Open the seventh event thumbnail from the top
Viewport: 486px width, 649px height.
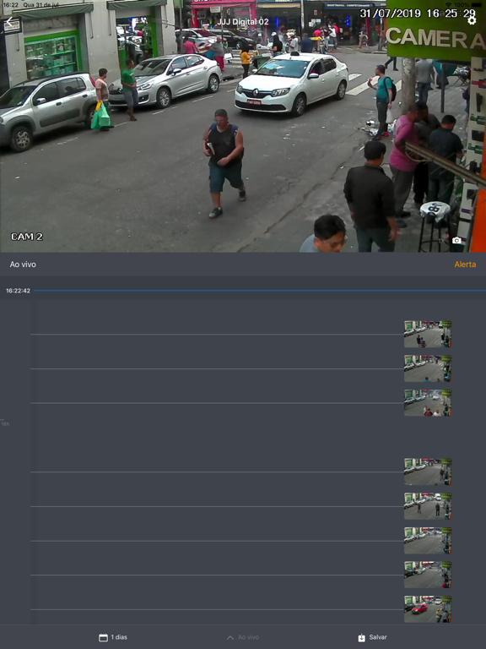click(428, 575)
